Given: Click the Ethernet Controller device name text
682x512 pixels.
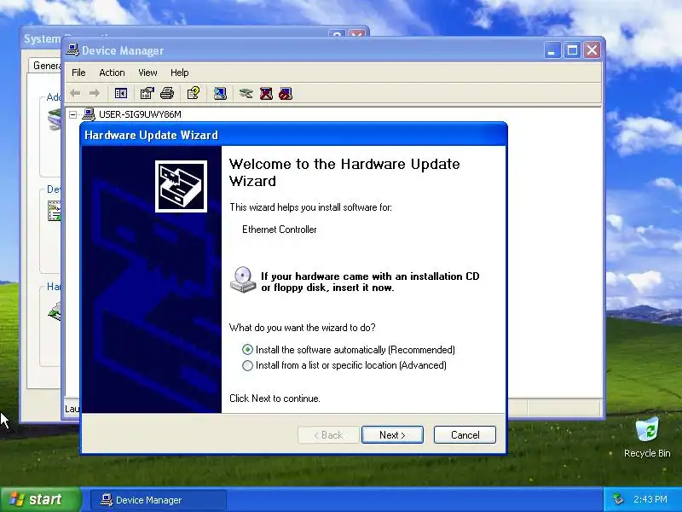Looking at the screenshot, I should pyautogui.click(x=280, y=230).
